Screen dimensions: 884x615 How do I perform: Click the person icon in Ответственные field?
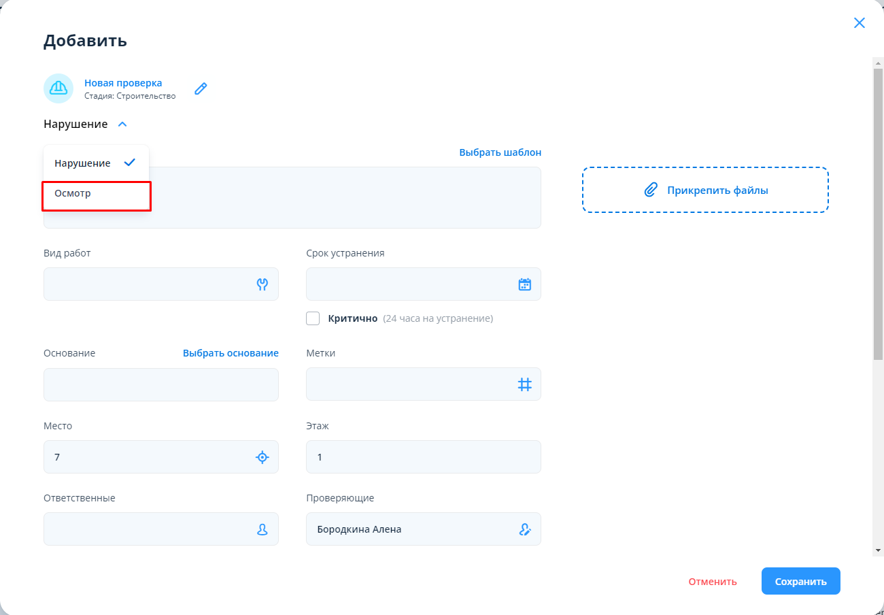point(262,529)
